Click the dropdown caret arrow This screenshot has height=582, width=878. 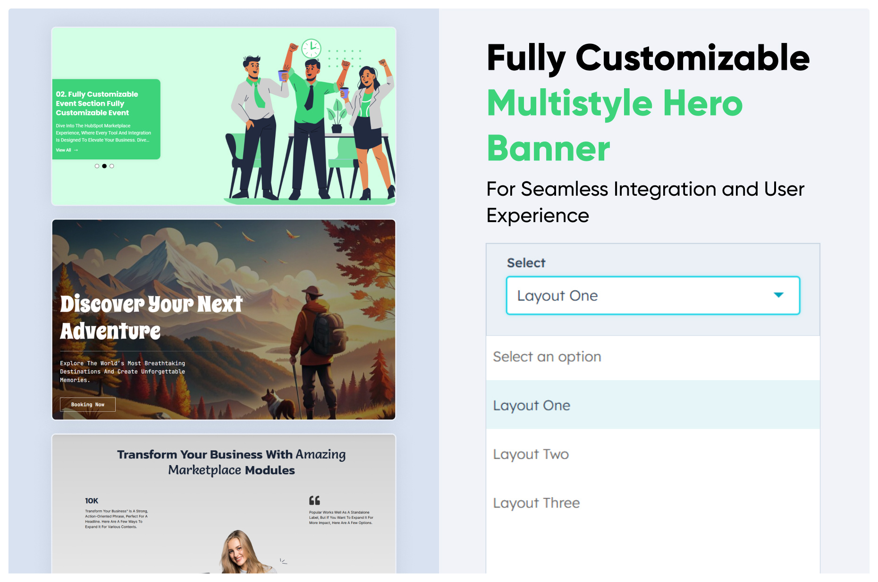click(778, 295)
